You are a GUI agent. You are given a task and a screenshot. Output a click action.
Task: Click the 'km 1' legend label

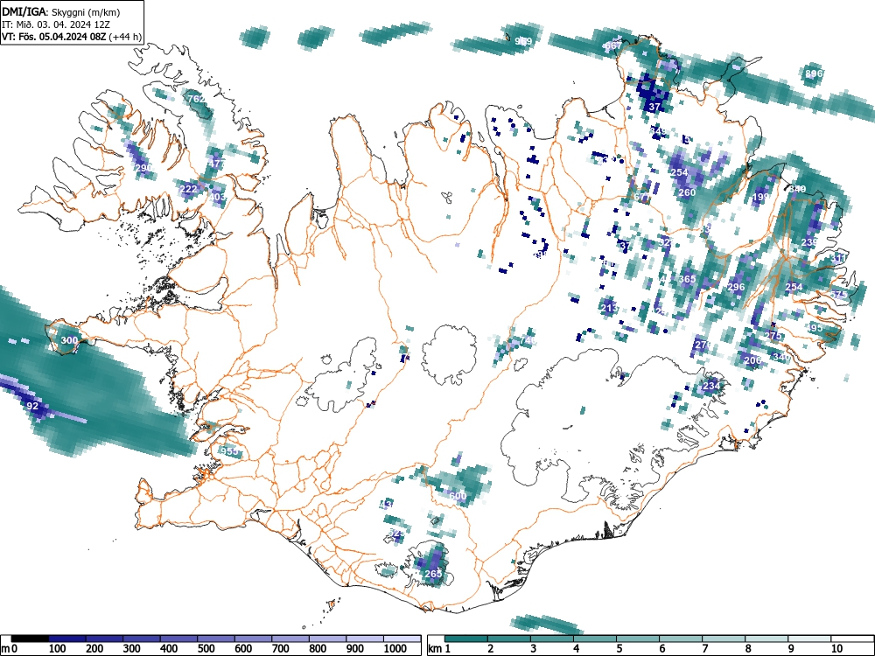(440, 648)
